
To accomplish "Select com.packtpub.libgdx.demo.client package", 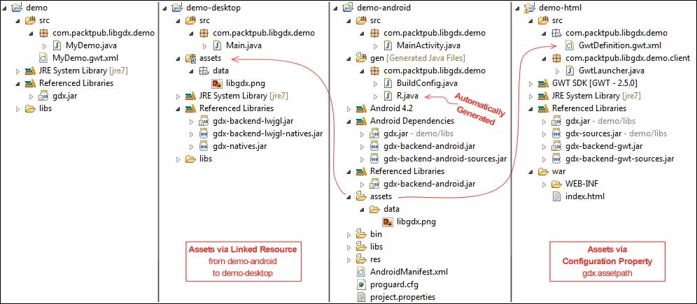I will click(628, 58).
